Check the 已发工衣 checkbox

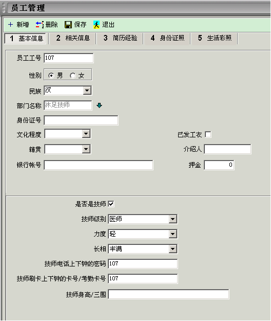[x=208, y=134]
